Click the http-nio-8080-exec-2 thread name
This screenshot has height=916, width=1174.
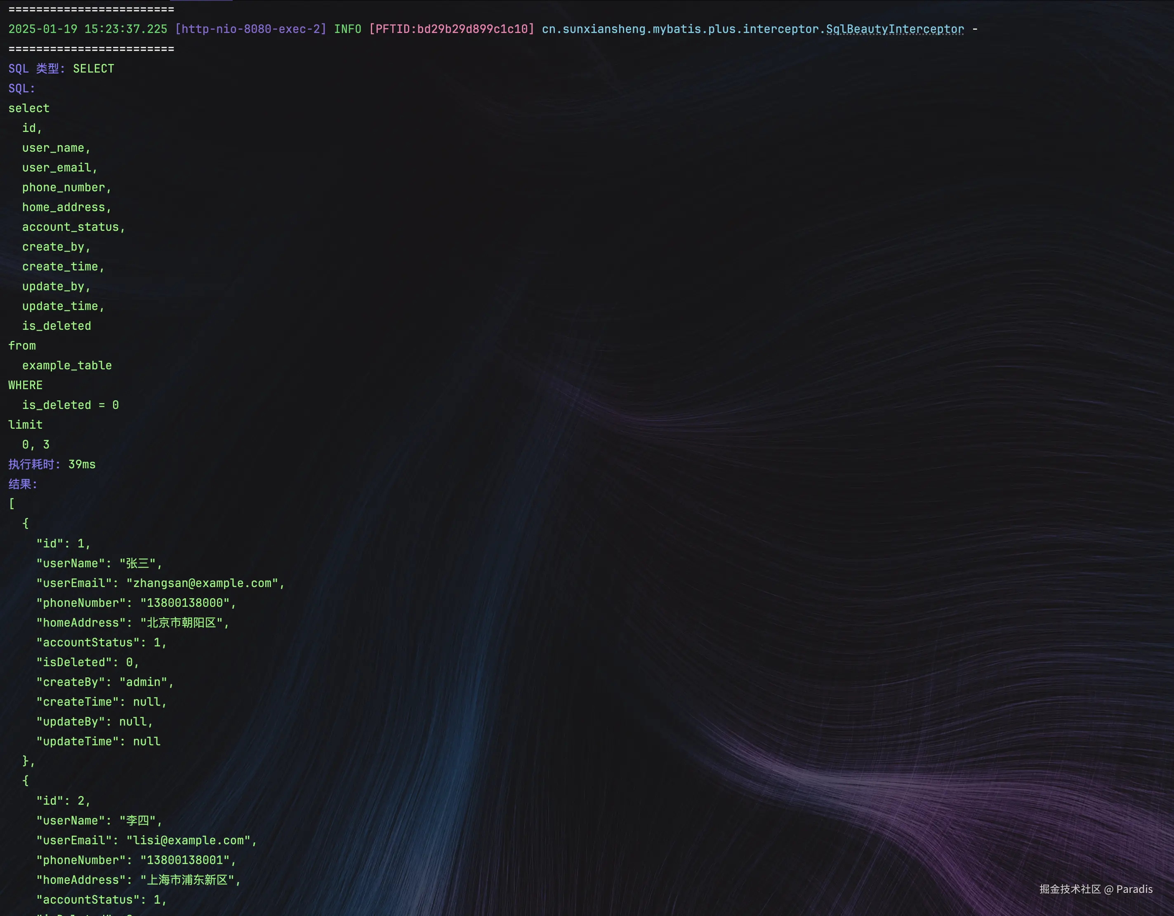250,29
